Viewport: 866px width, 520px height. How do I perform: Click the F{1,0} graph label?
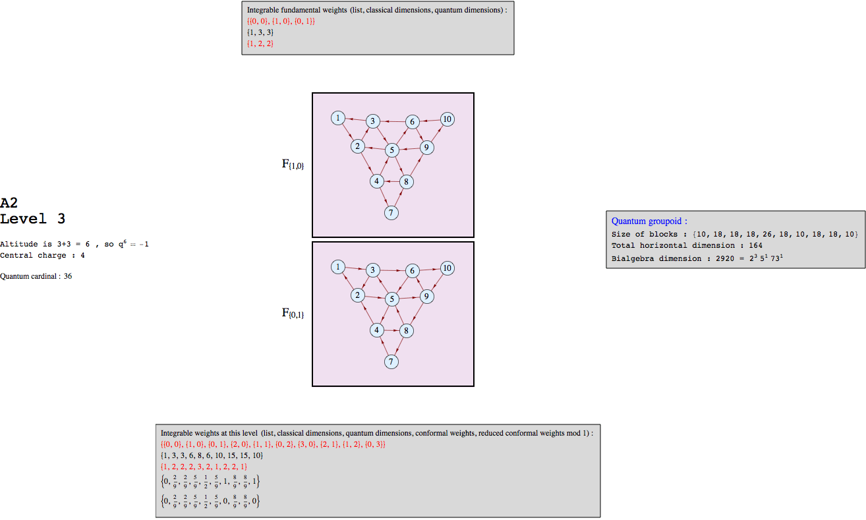(293, 165)
